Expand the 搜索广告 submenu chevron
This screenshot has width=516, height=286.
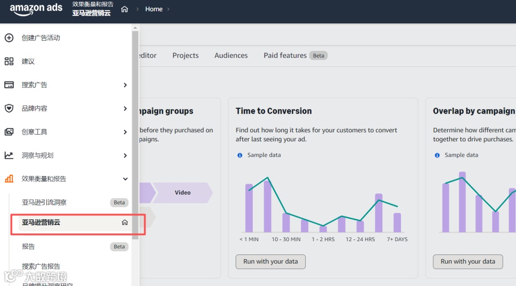click(125, 85)
